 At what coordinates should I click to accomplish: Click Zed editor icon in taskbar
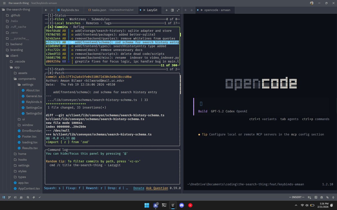[x=173, y=205]
